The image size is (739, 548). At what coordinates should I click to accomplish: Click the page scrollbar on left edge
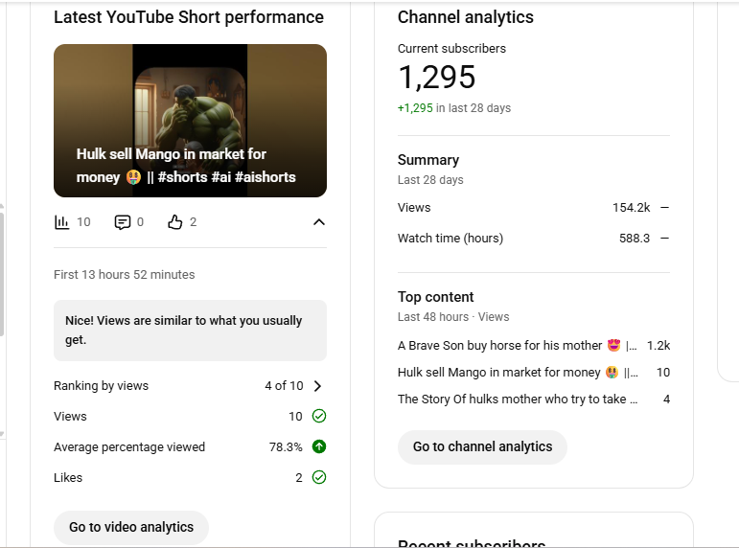[3, 273]
